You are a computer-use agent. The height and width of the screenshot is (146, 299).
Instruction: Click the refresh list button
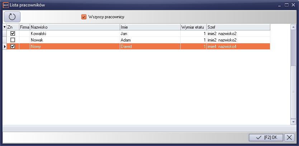(12, 16)
